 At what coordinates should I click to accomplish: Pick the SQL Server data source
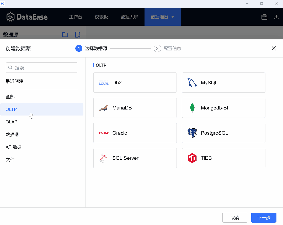pos(135,158)
